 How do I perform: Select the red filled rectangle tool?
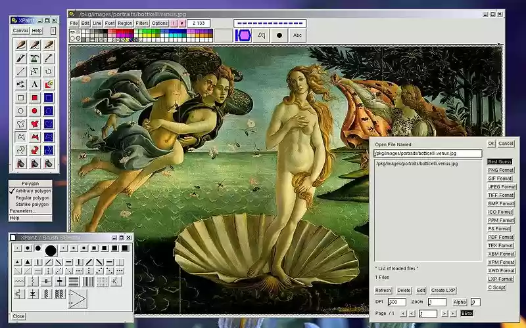(x=35, y=98)
